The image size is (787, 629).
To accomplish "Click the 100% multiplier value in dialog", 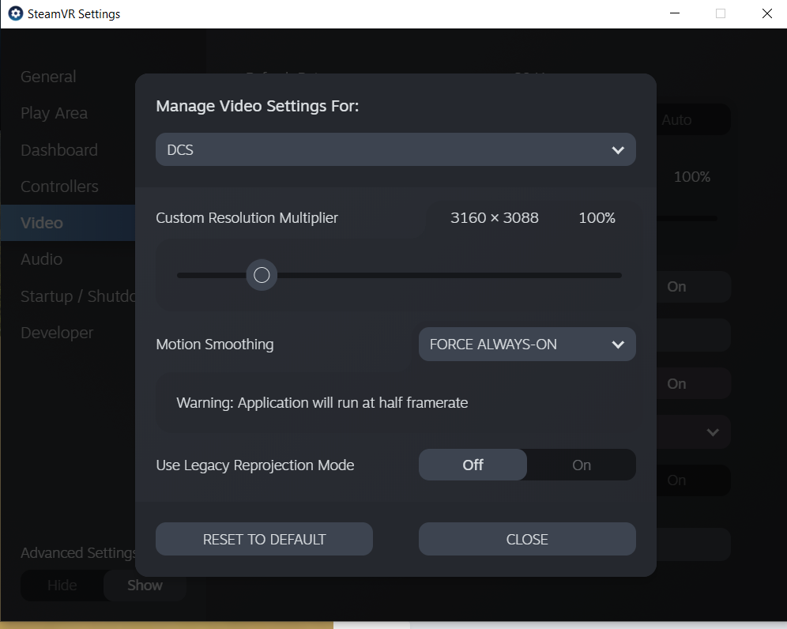I will [597, 218].
